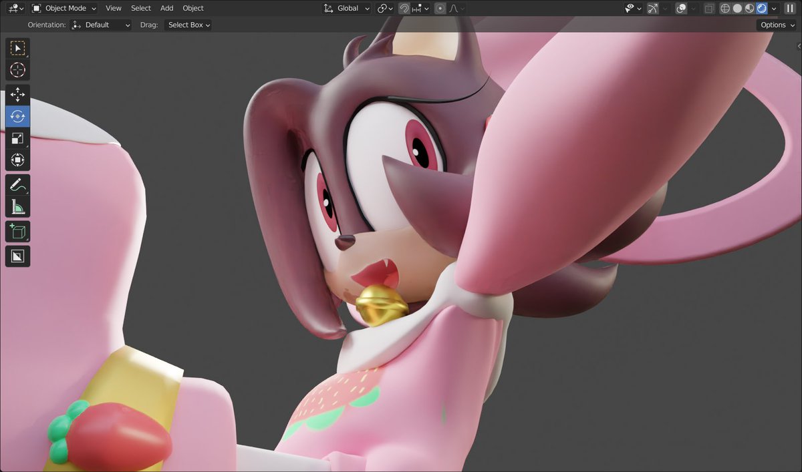Open the Object Mode dropdown
This screenshot has width=802, height=472.
coord(64,8)
